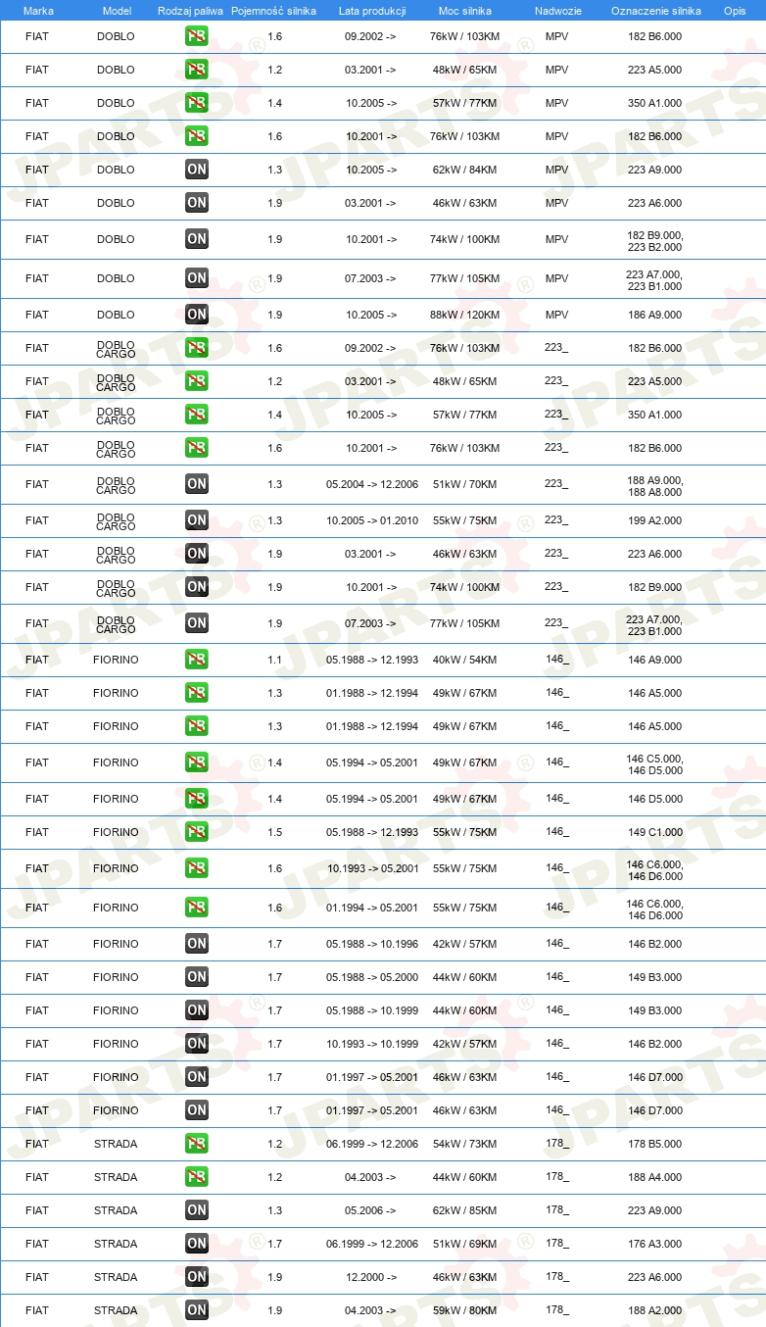The width and height of the screenshot is (766, 1327).
Task: Click power value 40kW / 54KM
Action: coord(465,660)
